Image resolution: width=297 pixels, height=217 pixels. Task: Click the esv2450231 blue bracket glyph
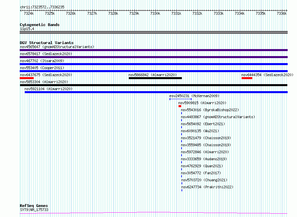[181, 99]
